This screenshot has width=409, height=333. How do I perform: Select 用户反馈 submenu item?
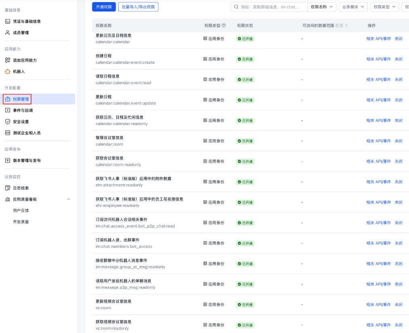21,210
